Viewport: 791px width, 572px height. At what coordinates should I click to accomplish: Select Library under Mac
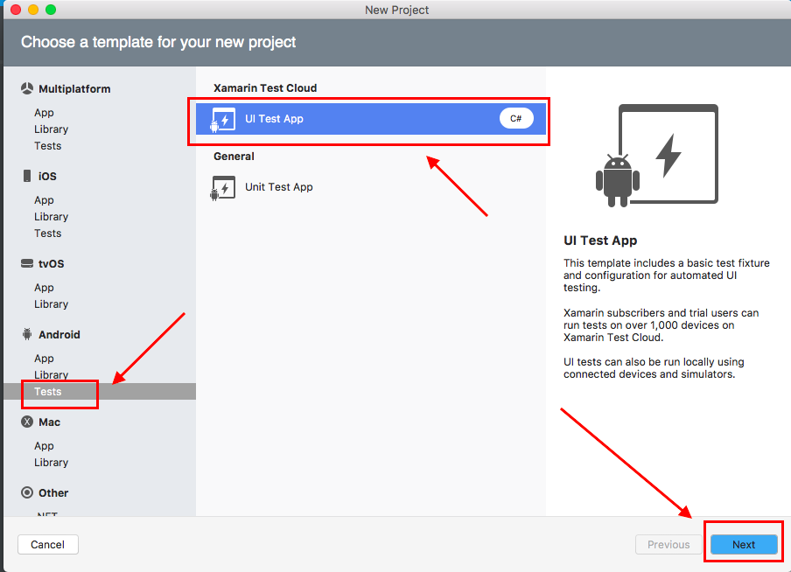[x=51, y=463]
